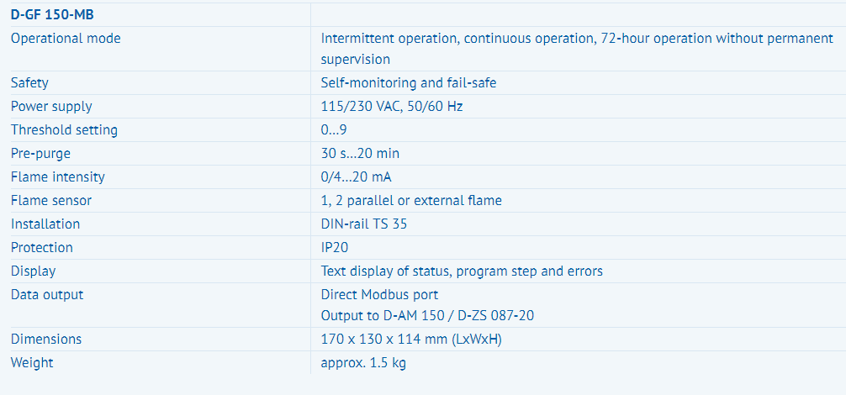Click the approx. 1.5 kg weight value
The image size is (846, 395).
[x=363, y=363]
